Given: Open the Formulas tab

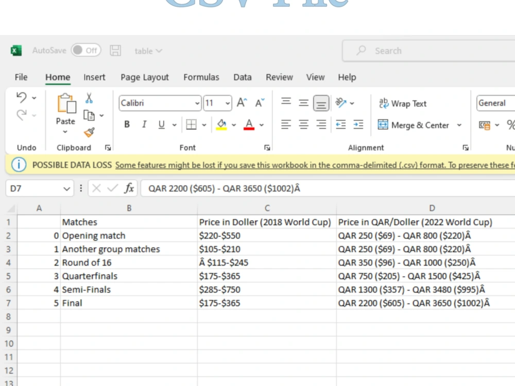Looking at the screenshot, I should [x=201, y=77].
